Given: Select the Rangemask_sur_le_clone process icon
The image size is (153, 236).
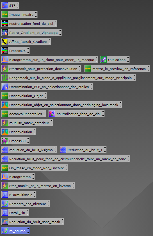Looking at the screenshot, I should point(5,78).
